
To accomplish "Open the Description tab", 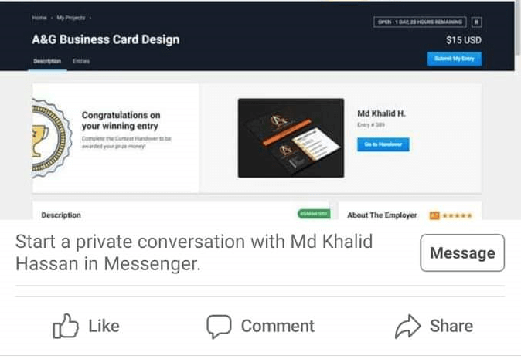I will [x=47, y=61].
